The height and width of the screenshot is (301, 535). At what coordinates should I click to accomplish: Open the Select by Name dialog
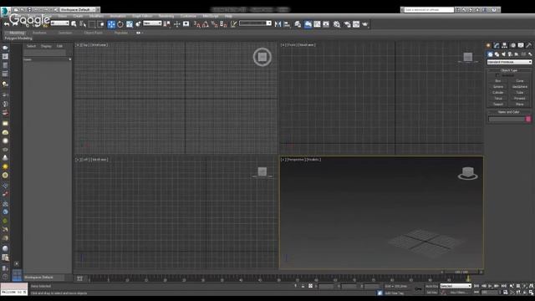coord(83,24)
